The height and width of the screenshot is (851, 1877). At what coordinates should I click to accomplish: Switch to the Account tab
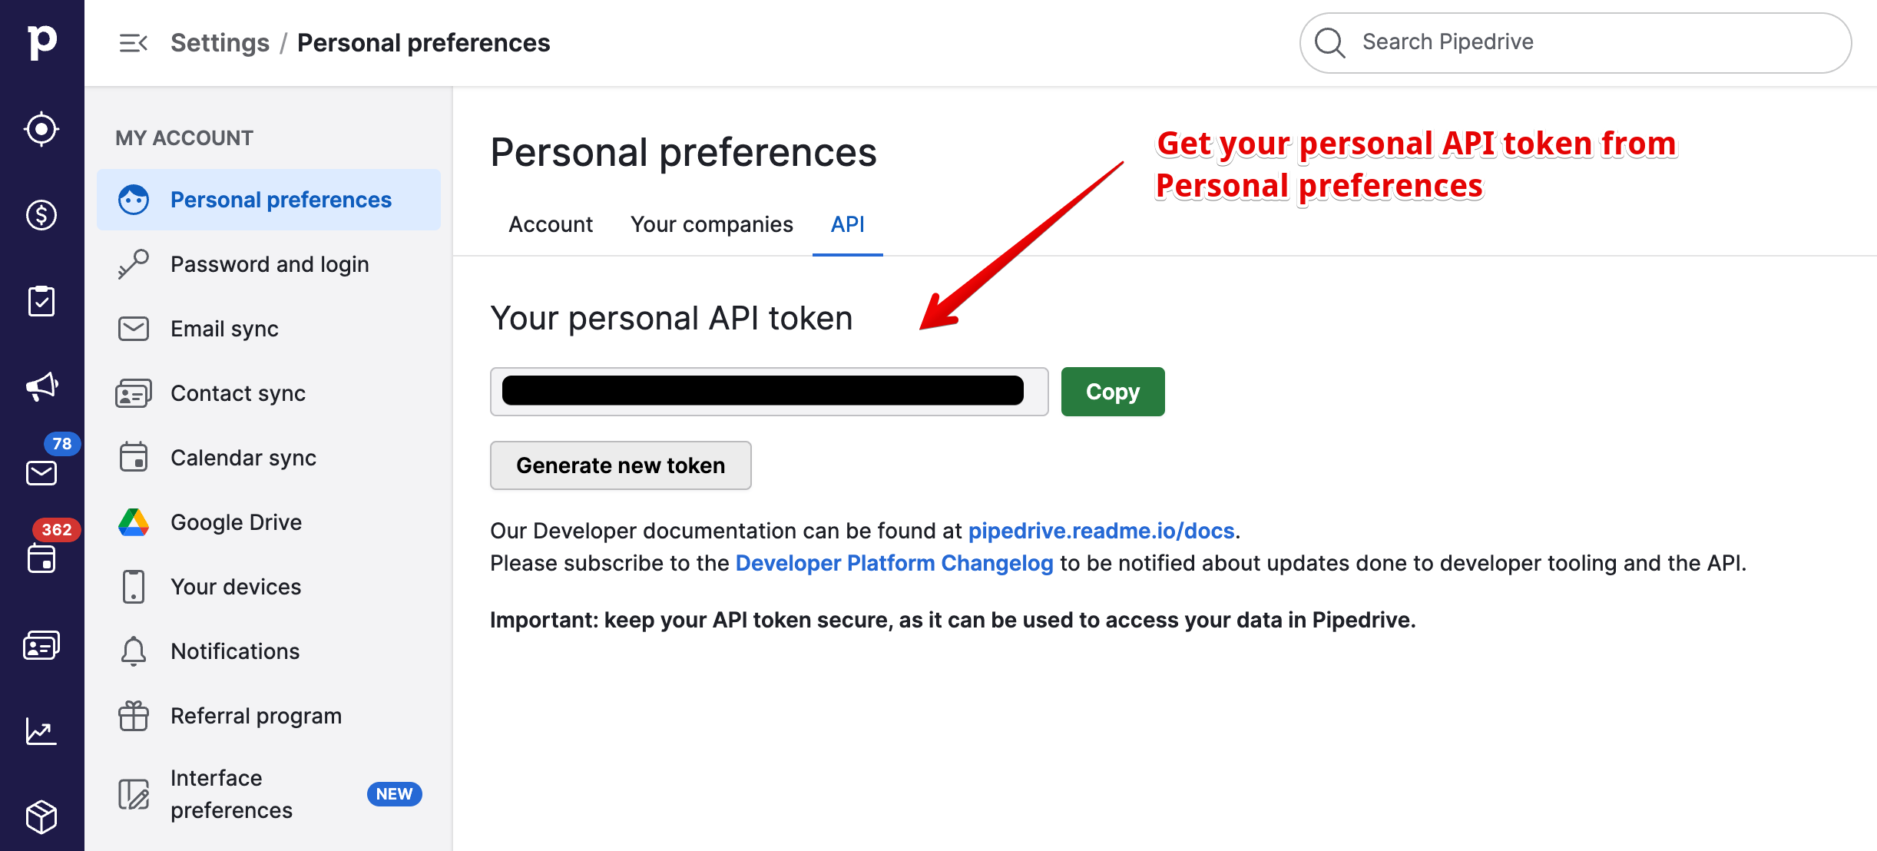coord(551,224)
